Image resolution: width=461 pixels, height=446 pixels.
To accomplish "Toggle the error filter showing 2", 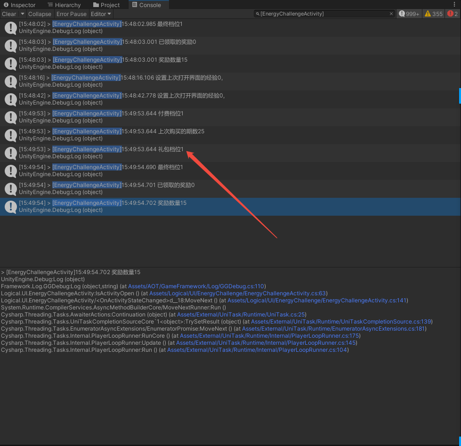I will (453, 14).
